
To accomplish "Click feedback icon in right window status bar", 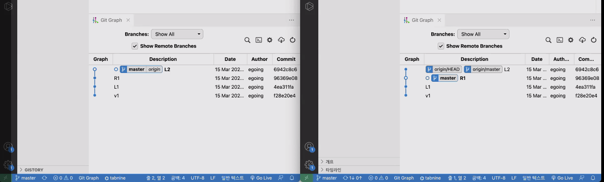I will (x=582, y=178).
